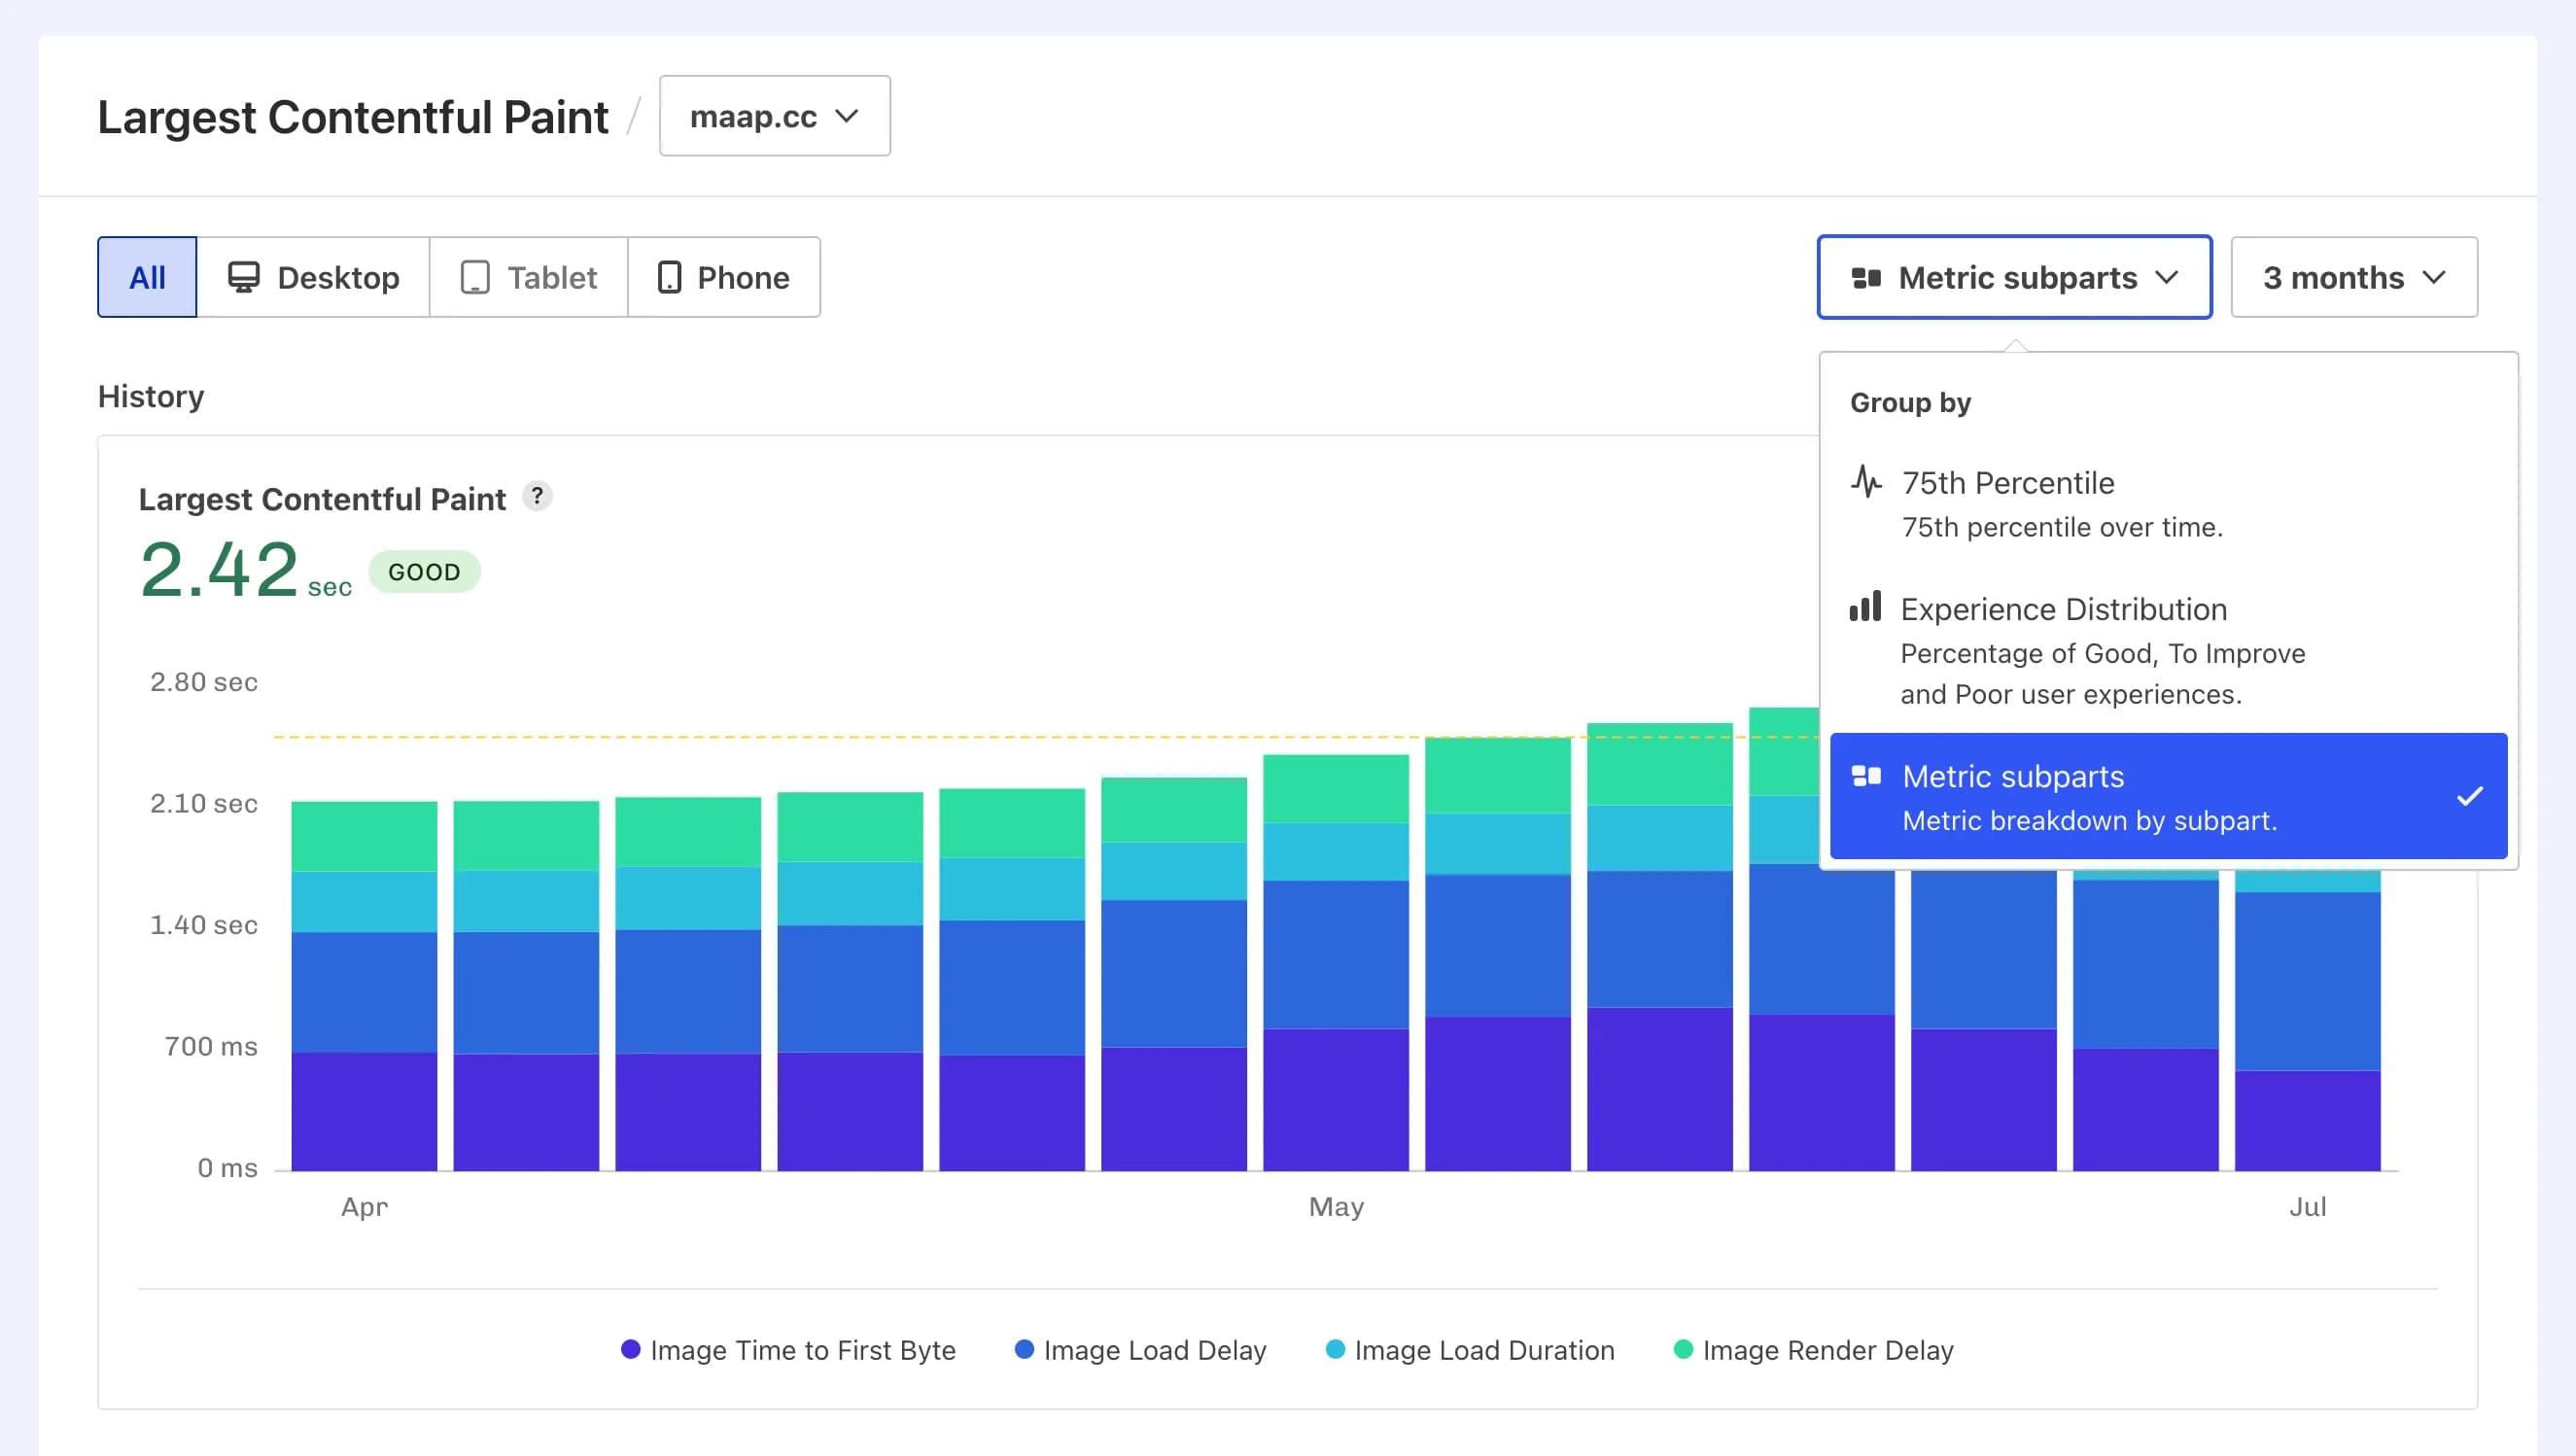Select the Tablet device filter icon
Viewport: 2576px width, 1456px height.
click(476, 277)
